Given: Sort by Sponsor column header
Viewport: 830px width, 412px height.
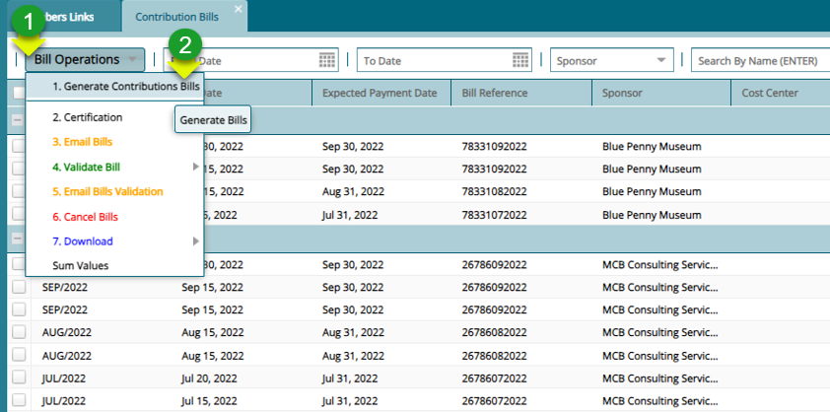Looking at the screenshot, I should [661, 94].
